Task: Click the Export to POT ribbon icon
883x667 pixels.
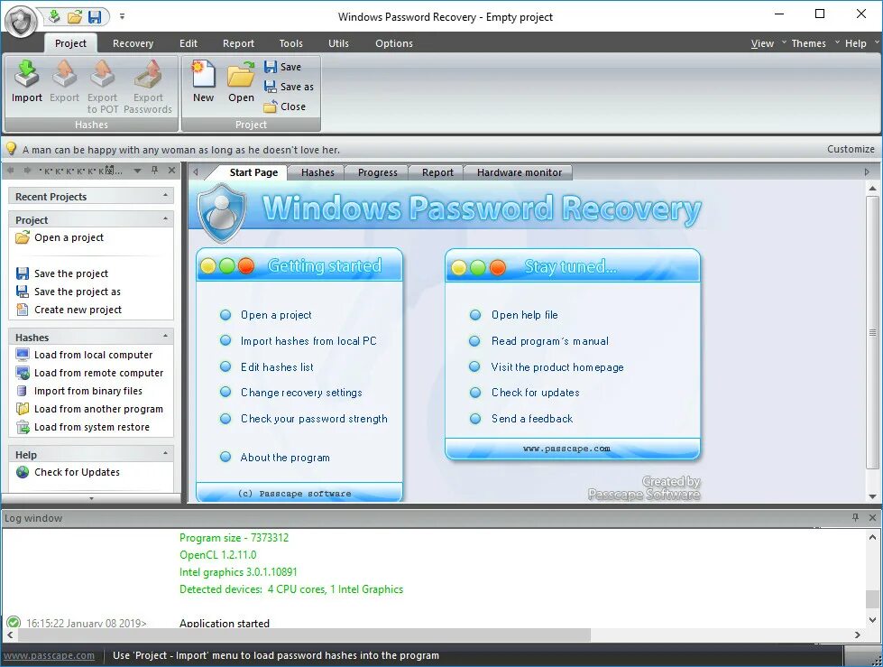Action: coord(103,86)
